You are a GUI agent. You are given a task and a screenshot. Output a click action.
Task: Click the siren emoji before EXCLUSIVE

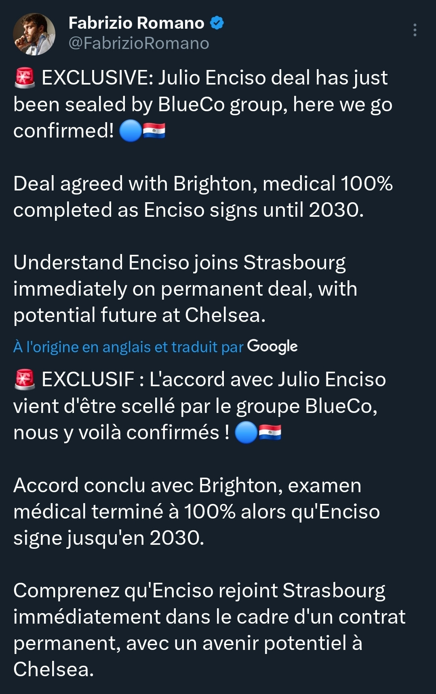tap(25, 78)
